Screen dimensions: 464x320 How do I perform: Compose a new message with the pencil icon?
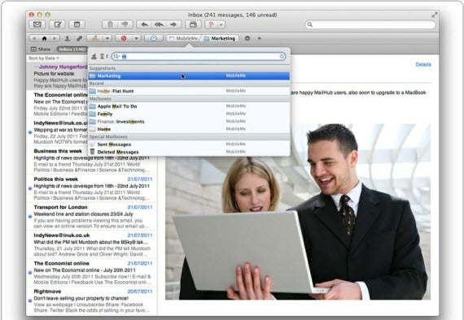point(57,24)
